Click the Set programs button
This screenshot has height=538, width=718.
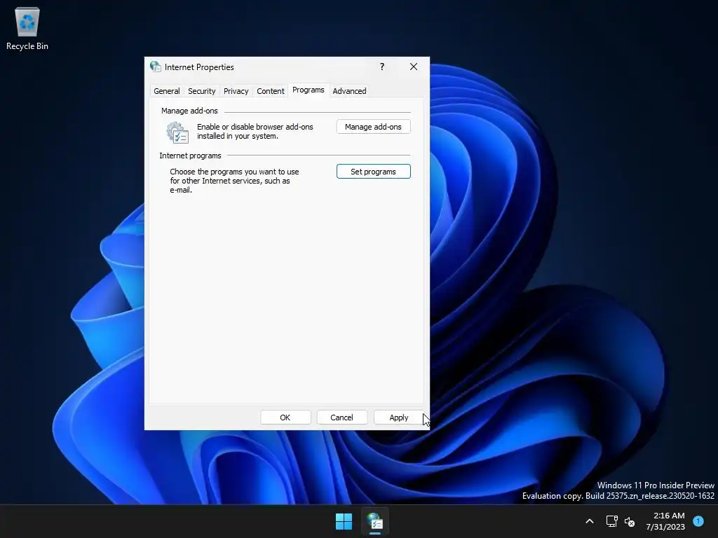click(373, 172)
